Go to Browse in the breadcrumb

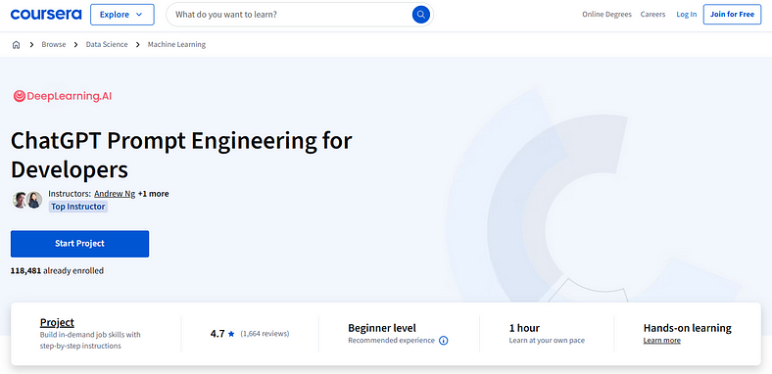tap(53, 44)
